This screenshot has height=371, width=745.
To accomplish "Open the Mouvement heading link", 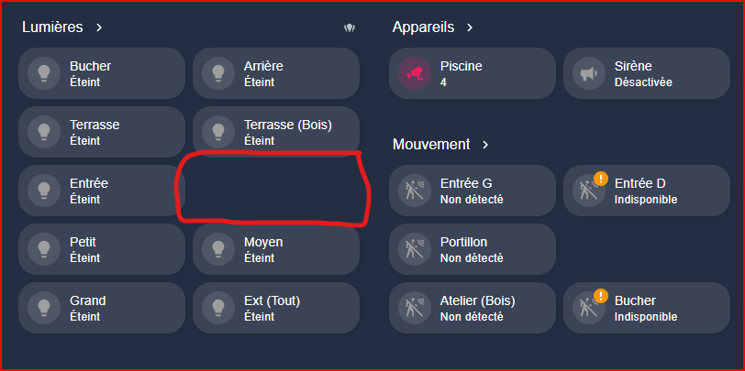I will 431,144.
